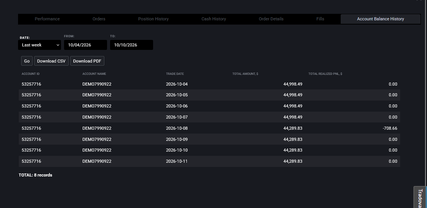Viewport: 427px width, 208px height.
Task: Open the Cash History tab
Action: tap(214, 19)
